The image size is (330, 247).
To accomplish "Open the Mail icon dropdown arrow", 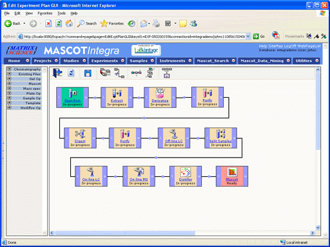I will pos(149,23).
